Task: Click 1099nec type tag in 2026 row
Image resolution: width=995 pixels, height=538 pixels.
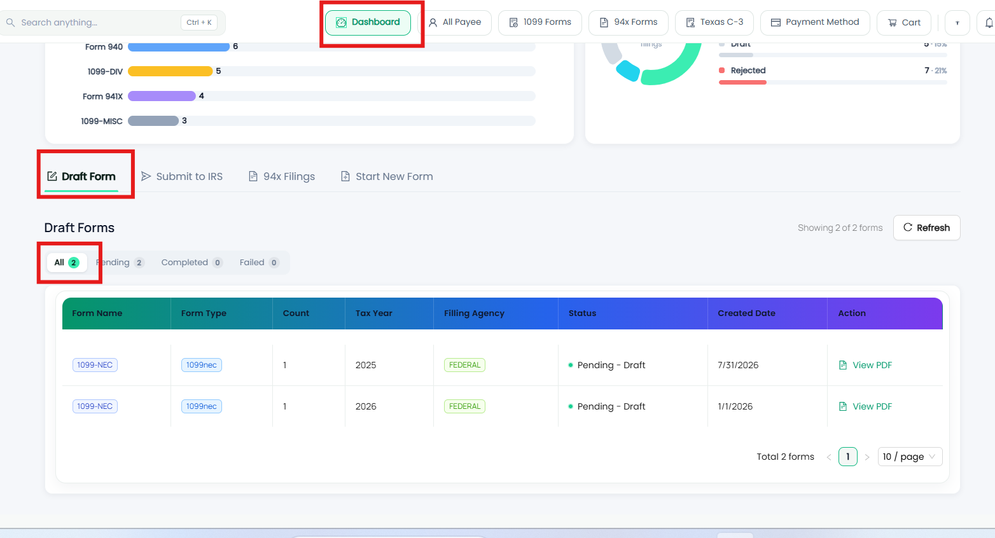Action: click(x=202, y=406)
